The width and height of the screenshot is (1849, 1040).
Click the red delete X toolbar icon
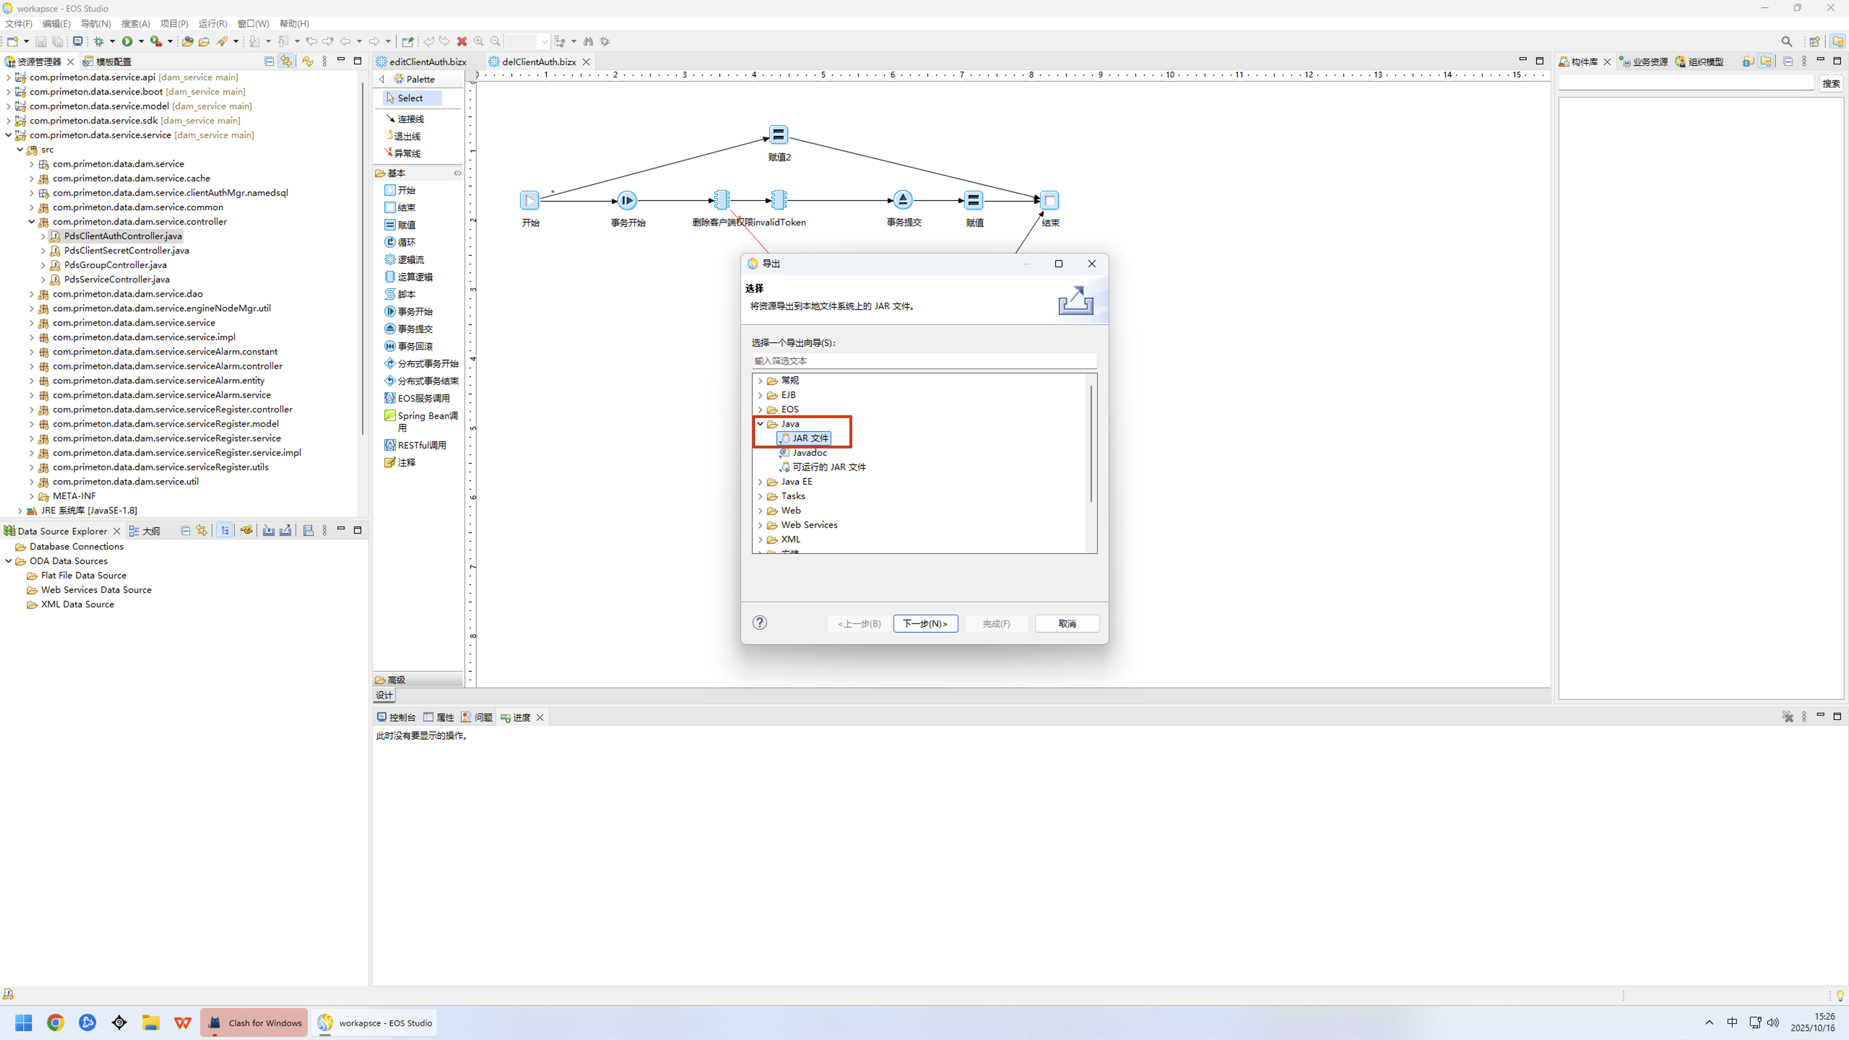(462, 42)
